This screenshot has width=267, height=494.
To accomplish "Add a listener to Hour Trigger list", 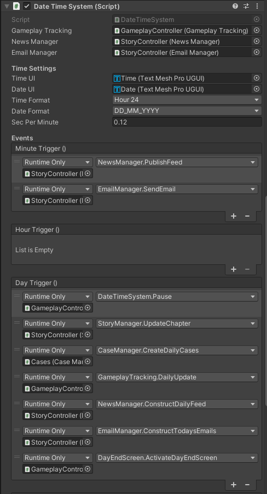I will pyautogui.click(x=234, y=269).
